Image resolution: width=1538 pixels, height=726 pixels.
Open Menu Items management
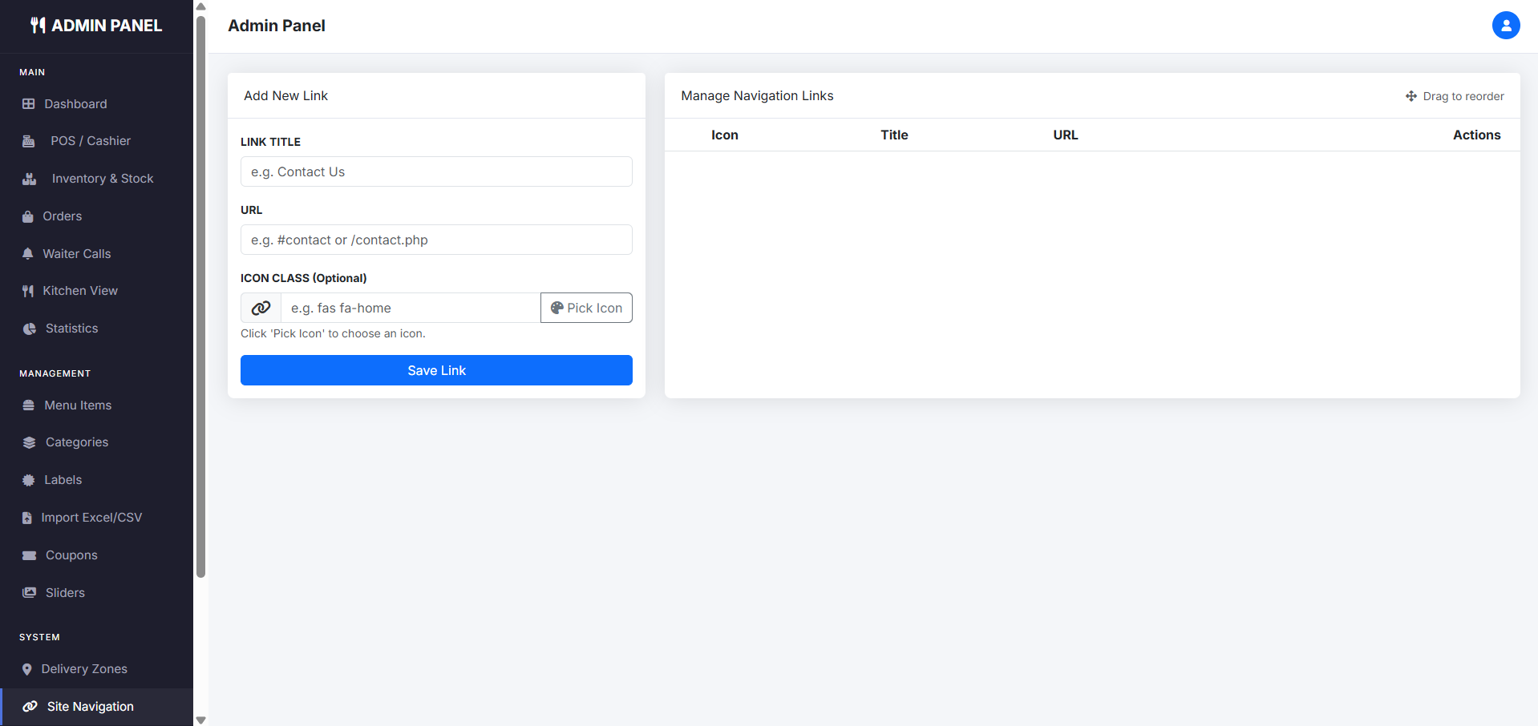[x=77, y=405]
